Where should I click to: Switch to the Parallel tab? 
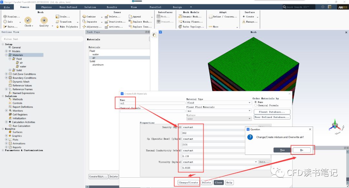pos(155,7)
